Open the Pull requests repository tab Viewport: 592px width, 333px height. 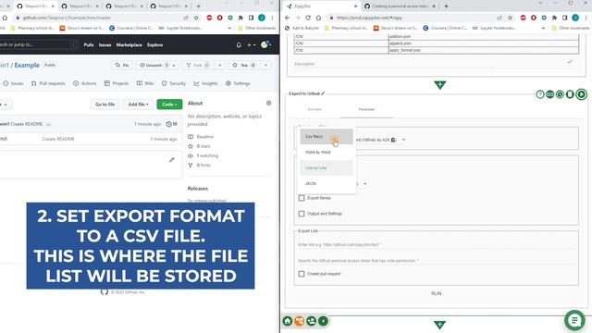48,83
